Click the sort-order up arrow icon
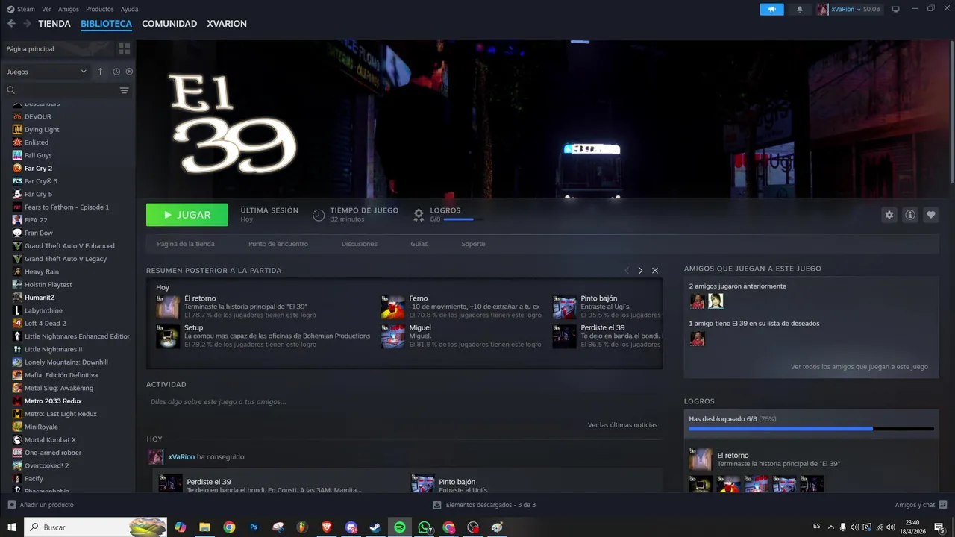Viewport: 955px width, 537px height. tap(101, 72)
